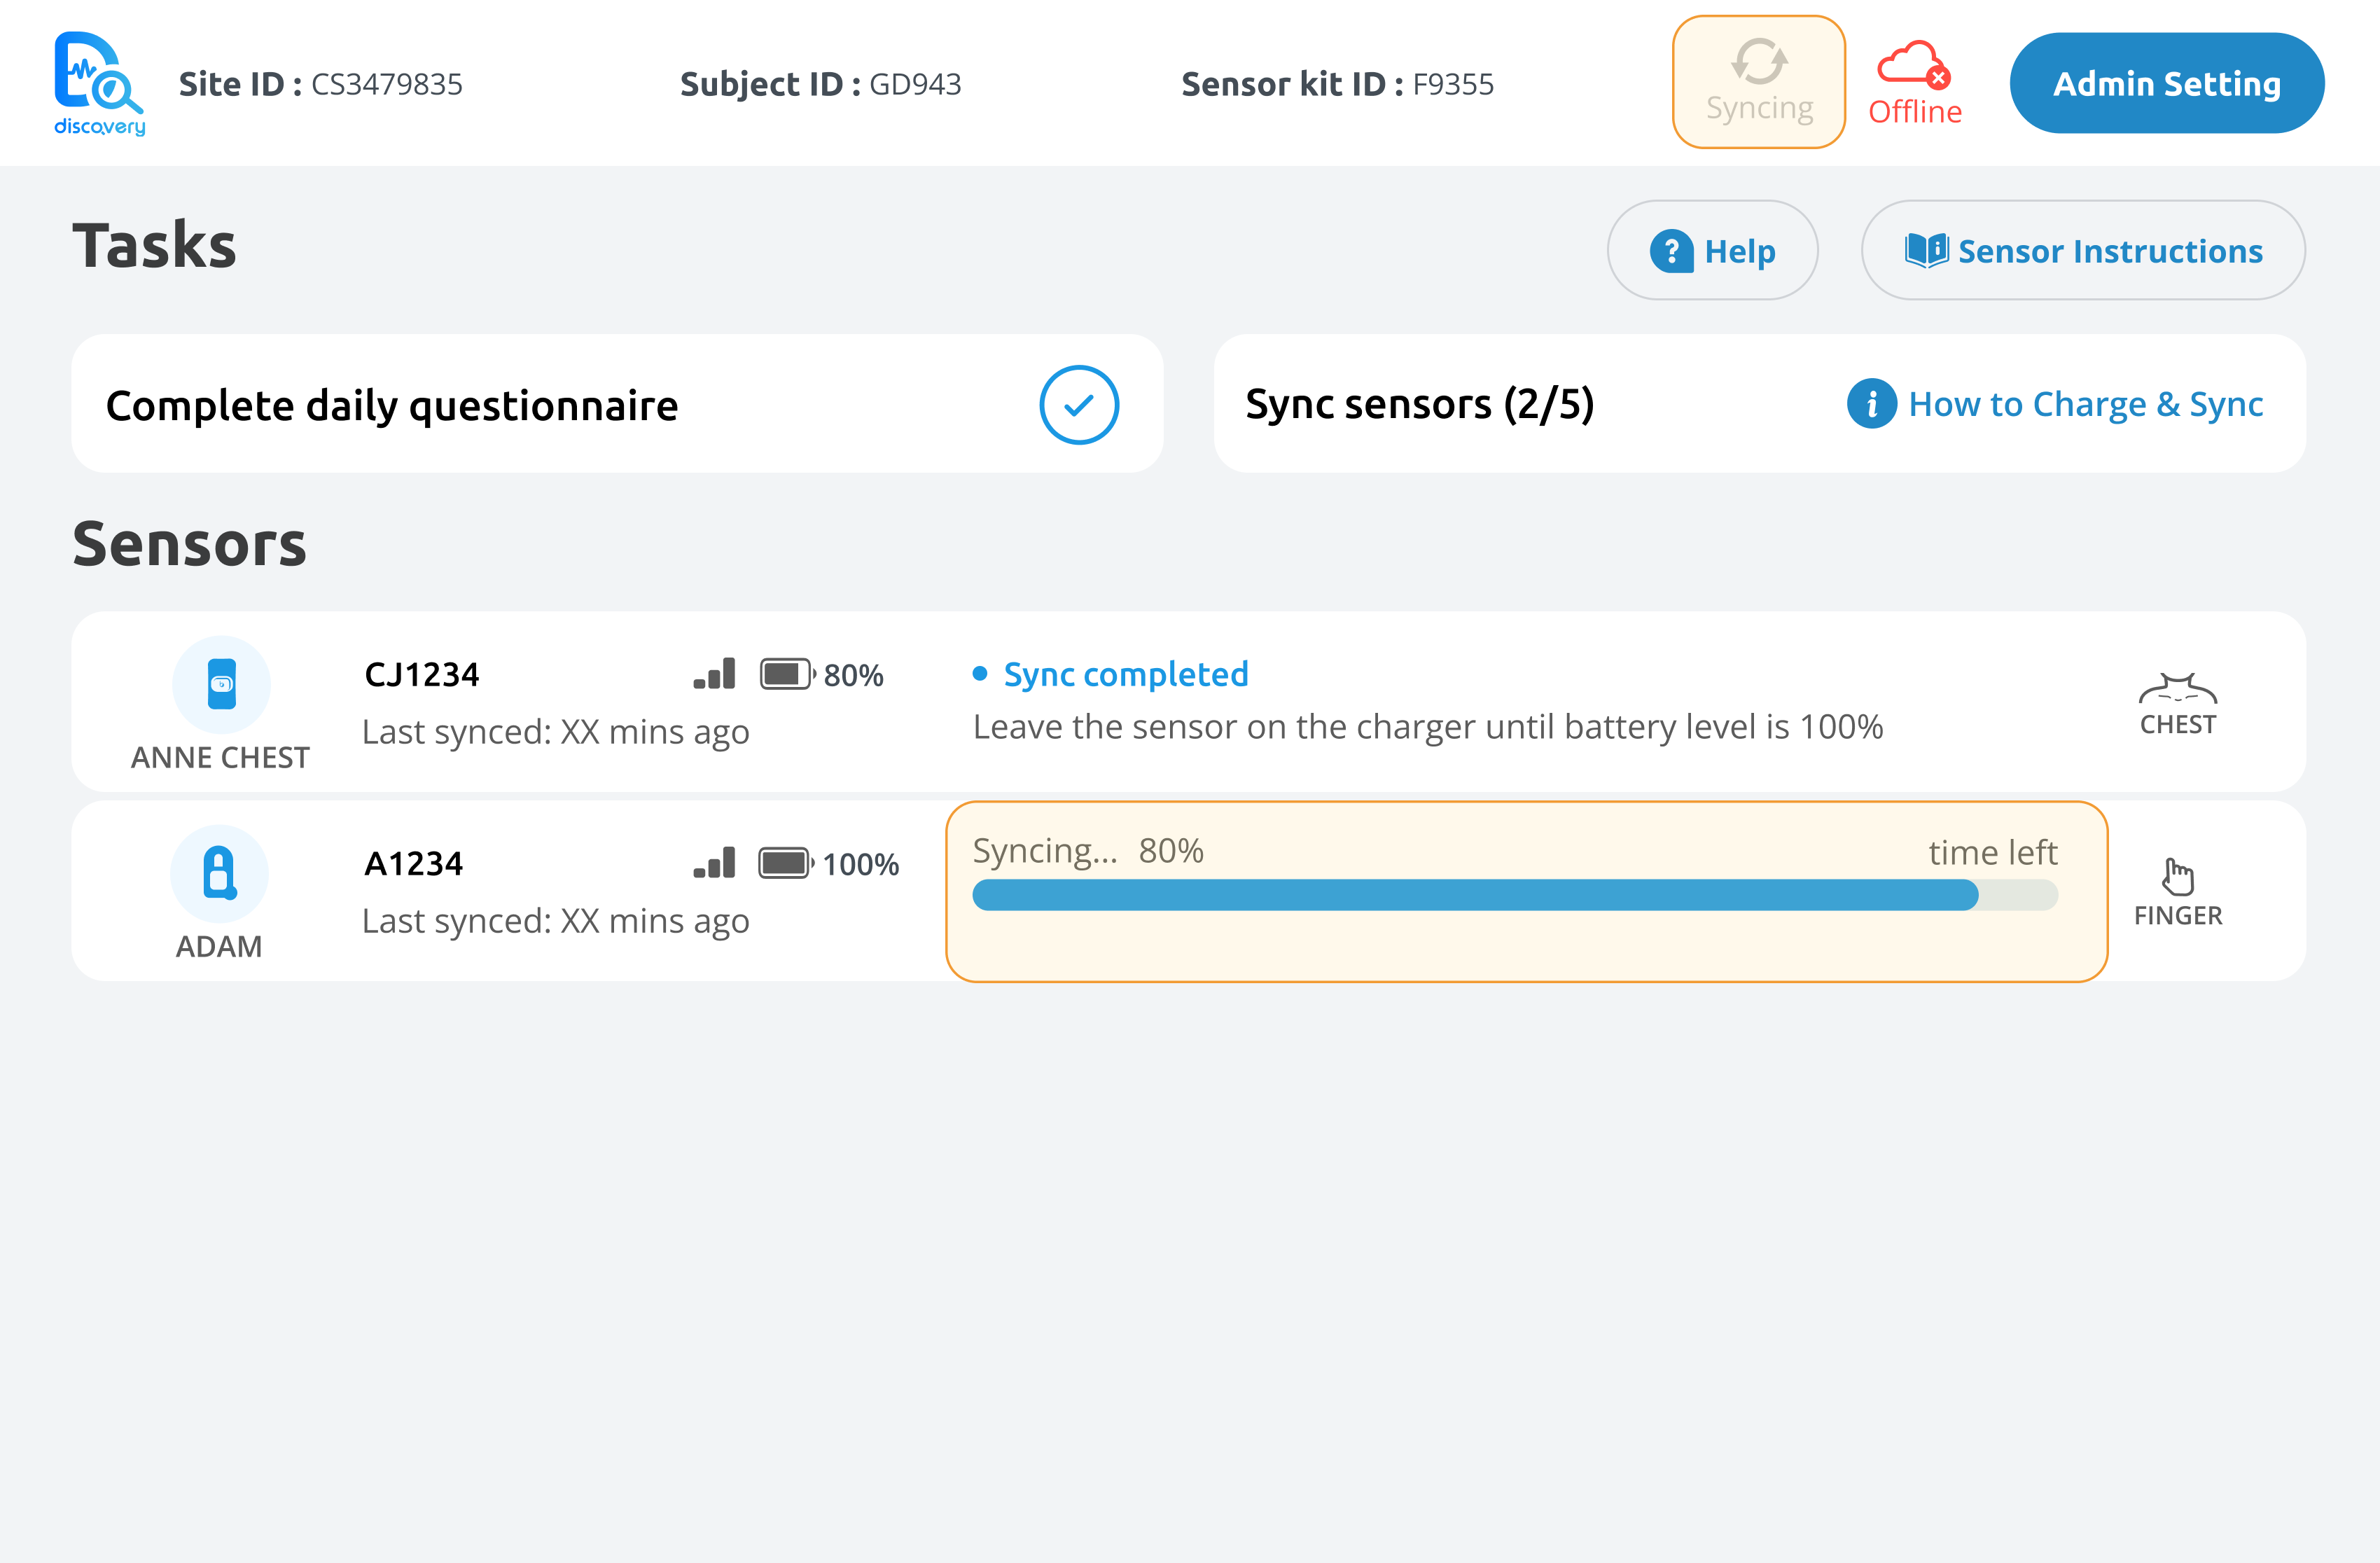Select sensor ID A1234
Image resolution: width=2380 pixels, height=1563 pixels.
[x=414, y=864]
